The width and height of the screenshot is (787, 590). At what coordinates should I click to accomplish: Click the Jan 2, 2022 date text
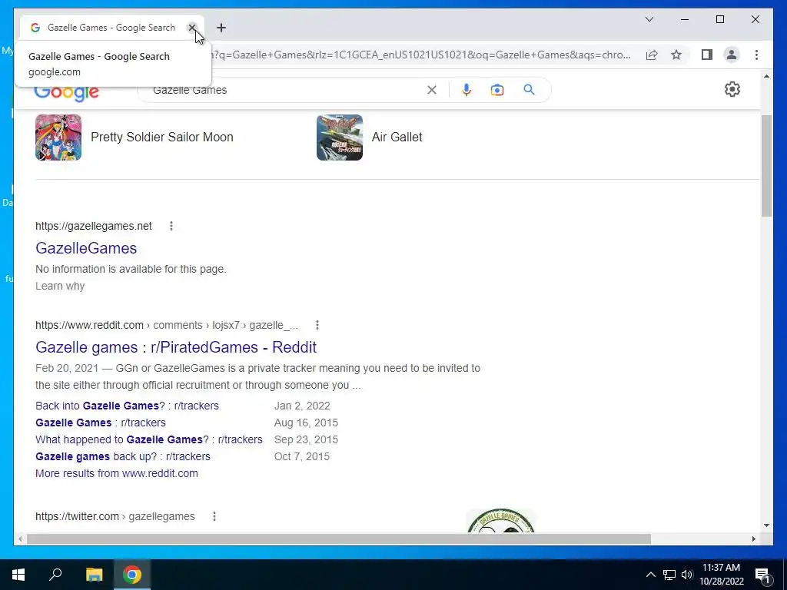[302, 406]
